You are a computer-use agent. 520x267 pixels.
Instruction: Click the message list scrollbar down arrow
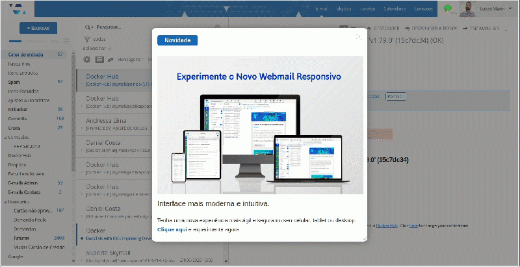(226, 261)
